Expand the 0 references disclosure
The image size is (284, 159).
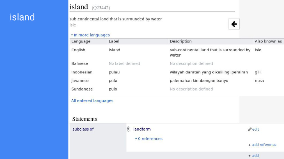(149, 139)
